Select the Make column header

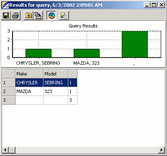(29, 74)
